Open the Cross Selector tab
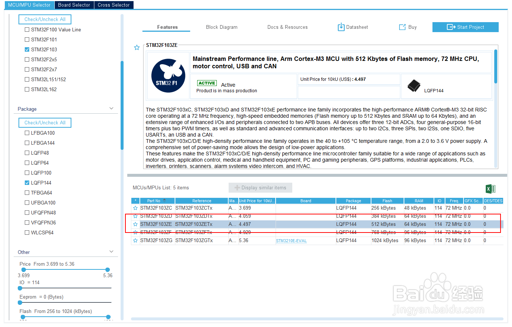This screenshot has height=327, width=512. [x=114, y=5]
